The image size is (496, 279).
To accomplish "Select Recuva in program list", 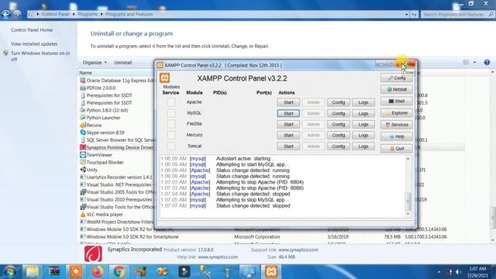I will tap(94, 126).
